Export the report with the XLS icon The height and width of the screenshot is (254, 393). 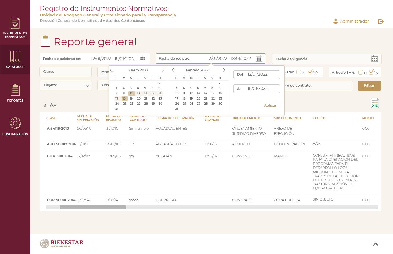point(375,103)
